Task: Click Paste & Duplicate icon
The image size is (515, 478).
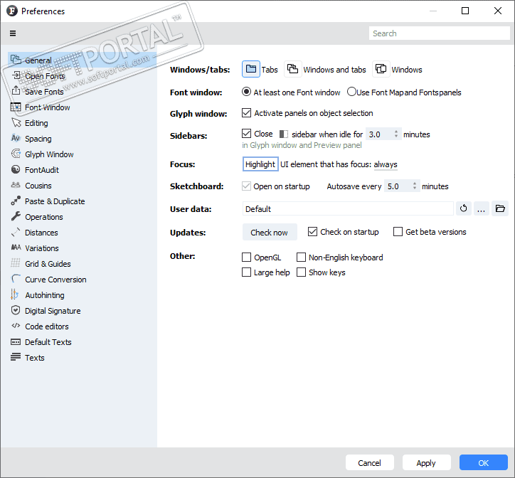Action: click(16, 201)
